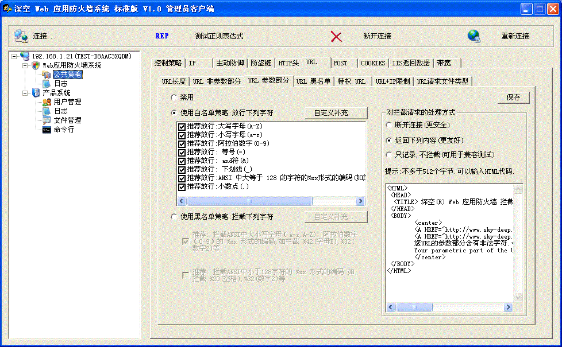The image size is (562, 347).
Task: Click 连接... toolbar button
Action: coord(44,36)
